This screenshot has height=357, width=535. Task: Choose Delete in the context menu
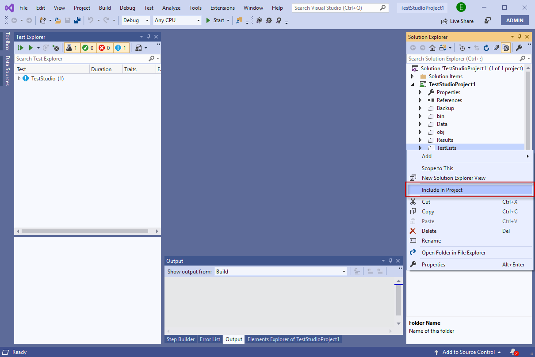(x=470, y=231)
